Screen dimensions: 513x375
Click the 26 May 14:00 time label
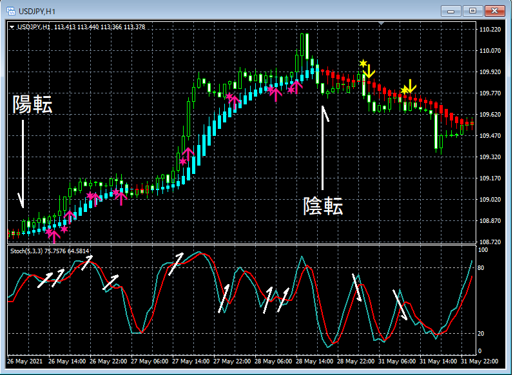pyautogui.click(x=67, y=361)
